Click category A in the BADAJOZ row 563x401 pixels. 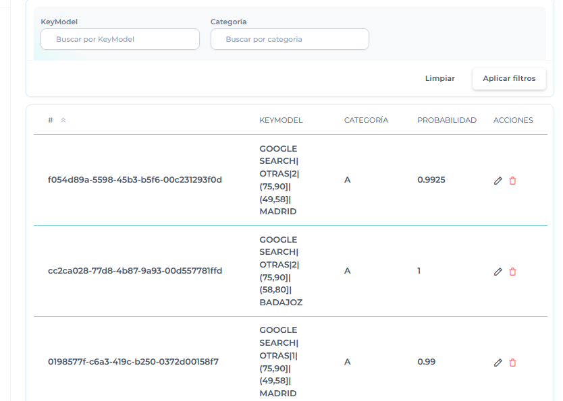point(347,271)
